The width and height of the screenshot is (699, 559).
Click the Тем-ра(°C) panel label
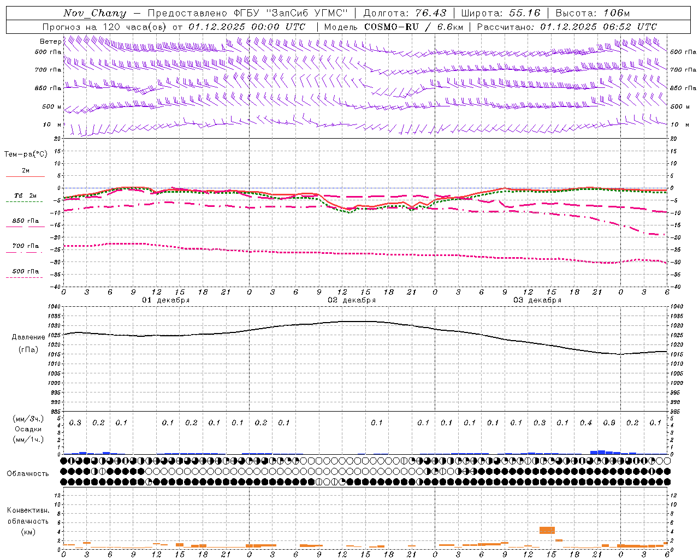pyautogui.click(x=26, y=154)
